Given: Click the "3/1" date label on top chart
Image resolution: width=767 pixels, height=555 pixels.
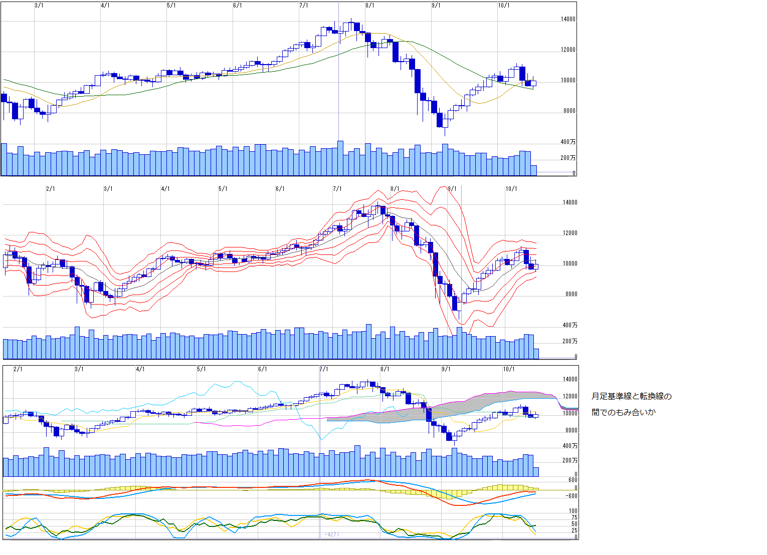Looking at the screenshot, I should pyautogui.click(x=38, y=6).
